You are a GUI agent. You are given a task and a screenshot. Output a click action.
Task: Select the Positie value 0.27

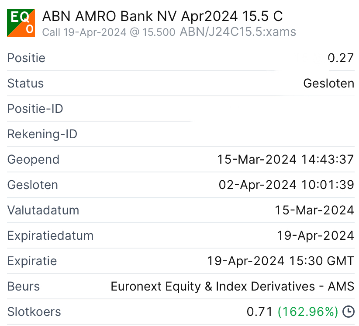point(341,58)
